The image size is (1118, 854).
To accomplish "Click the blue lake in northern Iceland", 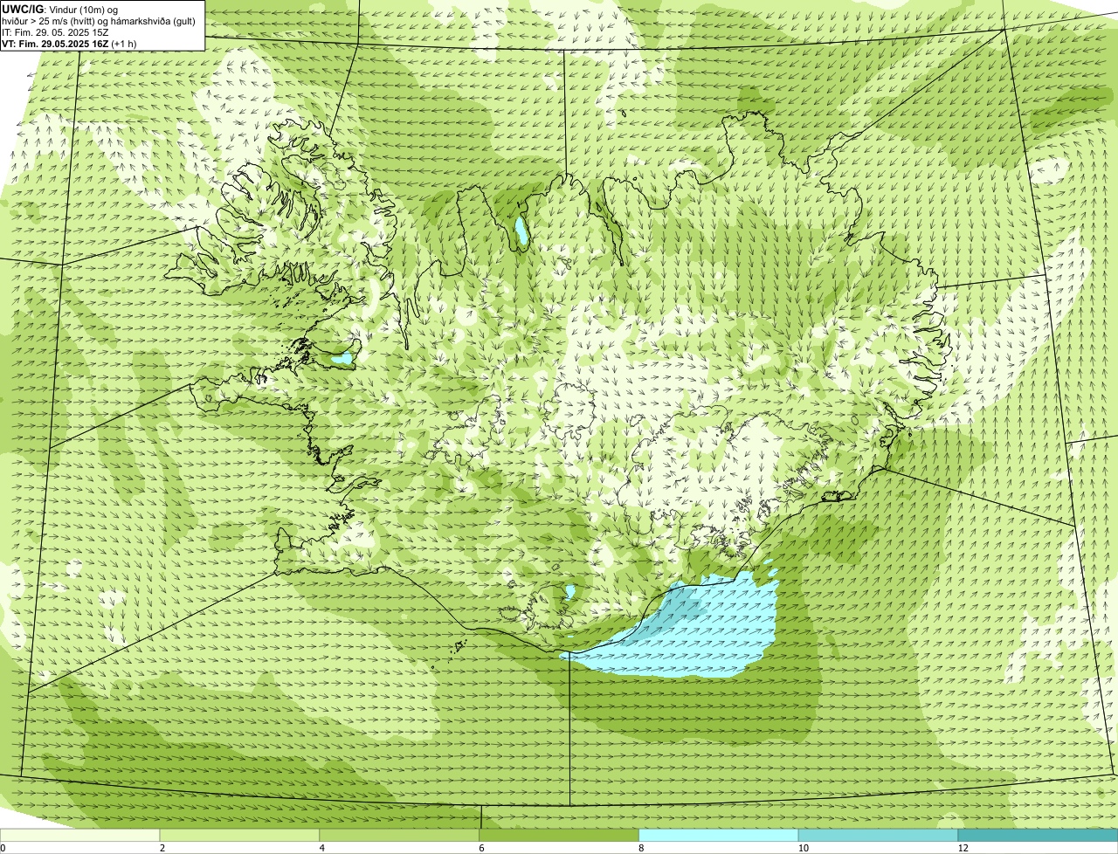I will (x=521, y=231).
